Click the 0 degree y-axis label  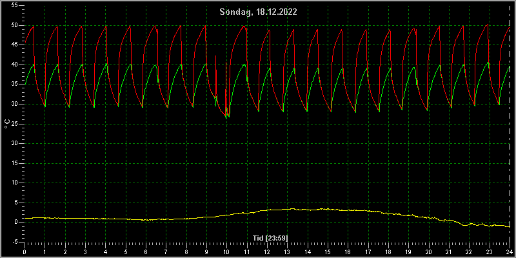[x=15, y=222]
